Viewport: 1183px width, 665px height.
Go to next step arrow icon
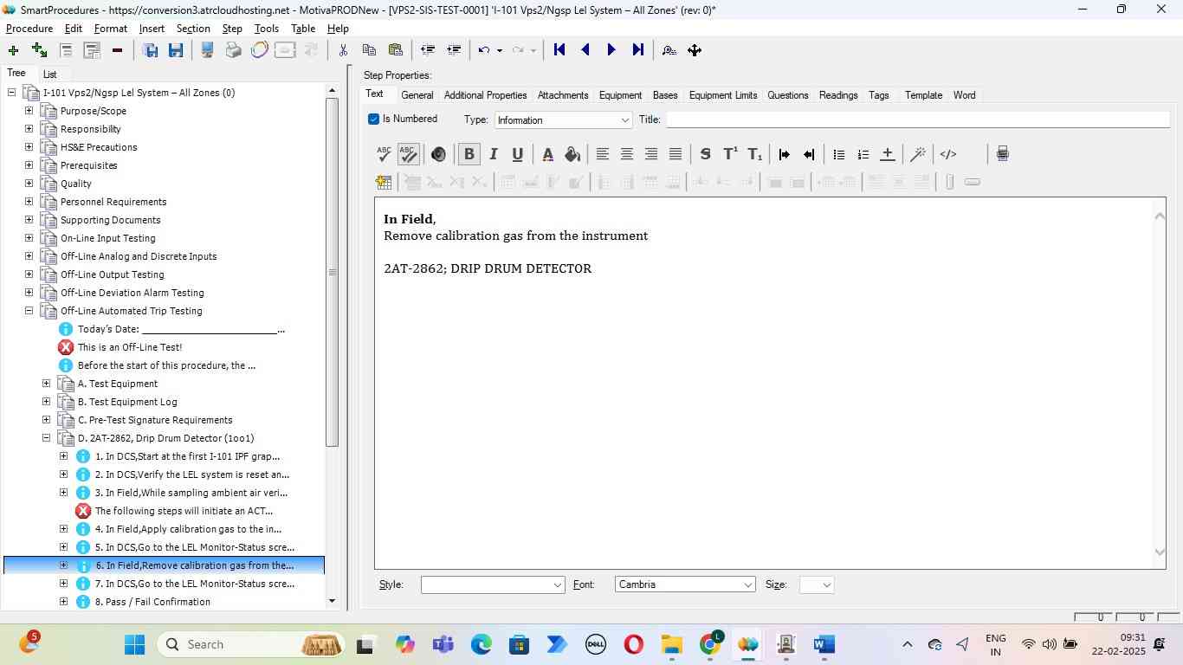[611, 50]
